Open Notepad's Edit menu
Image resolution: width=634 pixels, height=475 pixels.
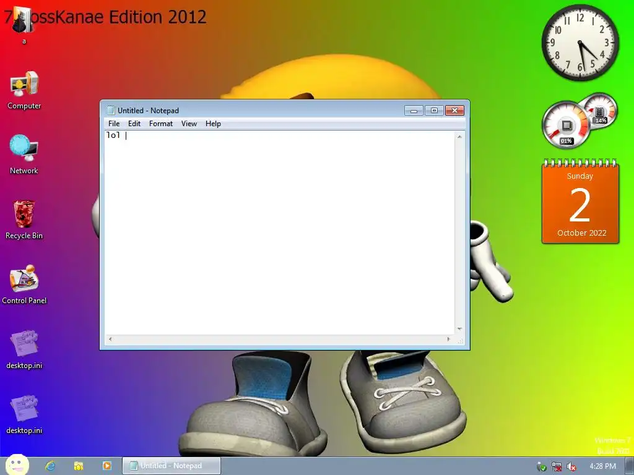coord(134,124)
